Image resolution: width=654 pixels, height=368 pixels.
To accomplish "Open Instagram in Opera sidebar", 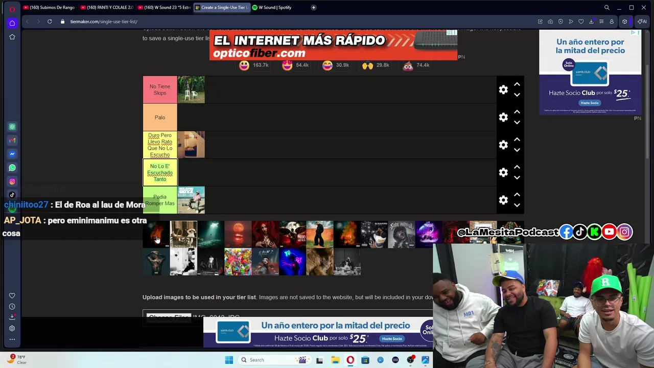I will tap(12, 181).
